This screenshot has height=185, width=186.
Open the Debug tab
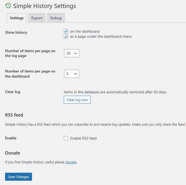point(56,18)
